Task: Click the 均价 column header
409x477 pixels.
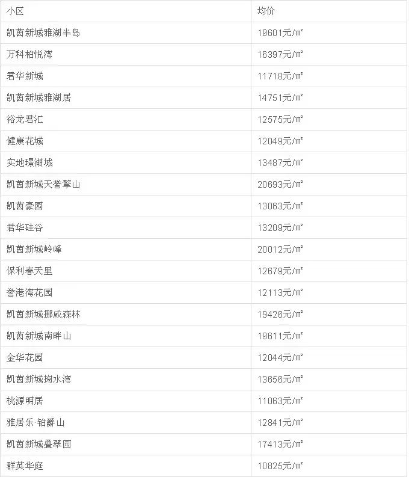Action: click(x=266, y=11)
